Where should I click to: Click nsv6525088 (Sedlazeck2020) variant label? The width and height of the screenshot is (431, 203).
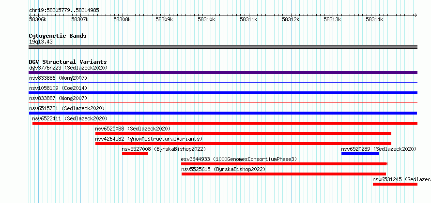[x=133, y=129]
